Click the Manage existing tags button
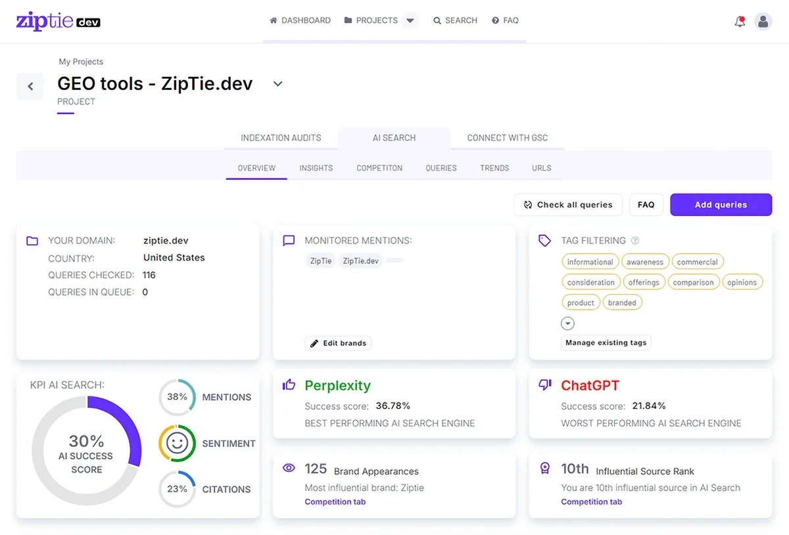Image resolution: width=789 pixels, height=535 pixels. (606, 343)
